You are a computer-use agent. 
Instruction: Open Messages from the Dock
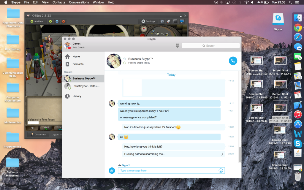point(298,47)
